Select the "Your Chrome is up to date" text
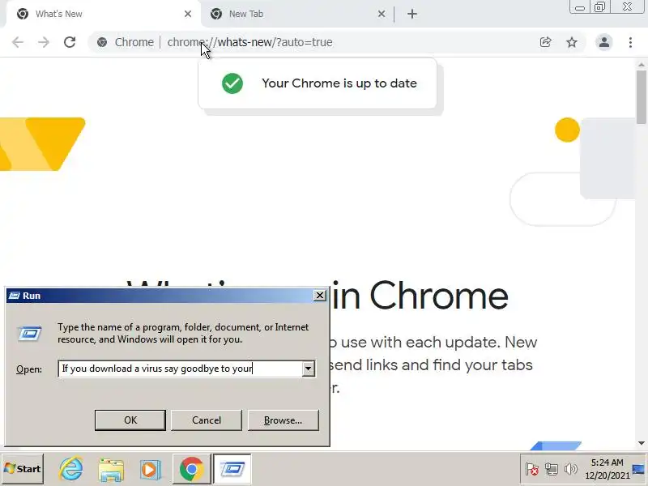The height and width of the screenshot is (486, 648). click(x=339, y=83)
